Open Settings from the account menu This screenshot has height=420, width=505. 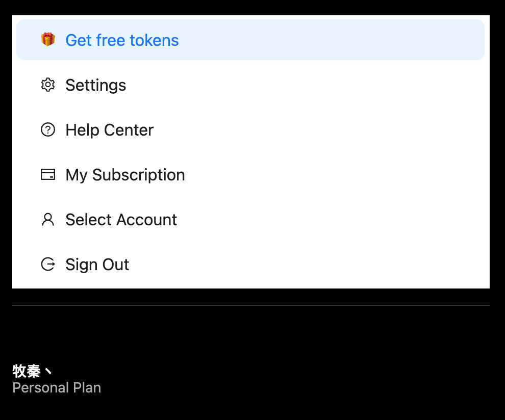coord(96,85)
